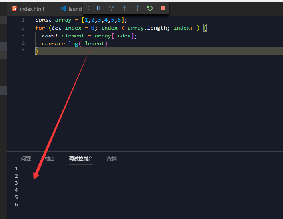Viewport: 283px width, 219px height.
Task: Open the 问题 panel tab
Action: pos(26,159)
